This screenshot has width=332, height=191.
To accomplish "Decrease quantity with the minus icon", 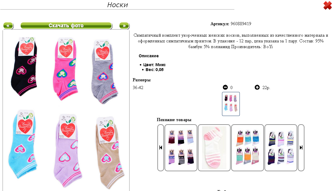I will 225,87.
